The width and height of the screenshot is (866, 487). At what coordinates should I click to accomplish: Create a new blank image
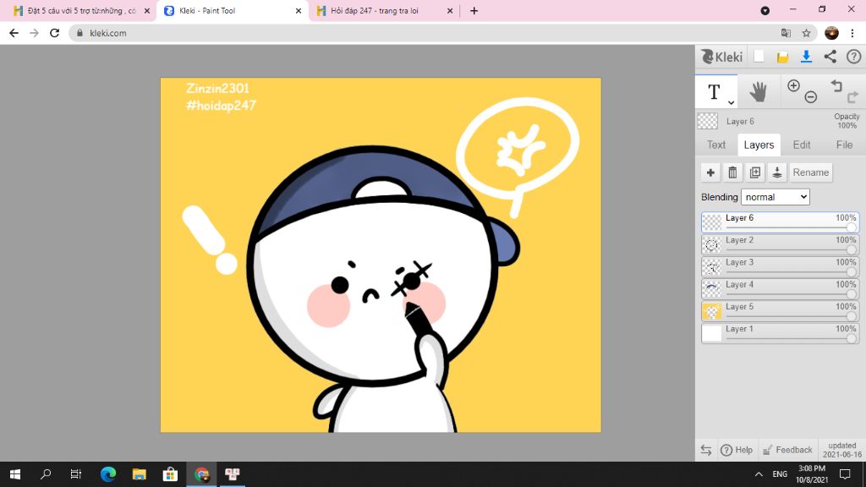point(759,57)
